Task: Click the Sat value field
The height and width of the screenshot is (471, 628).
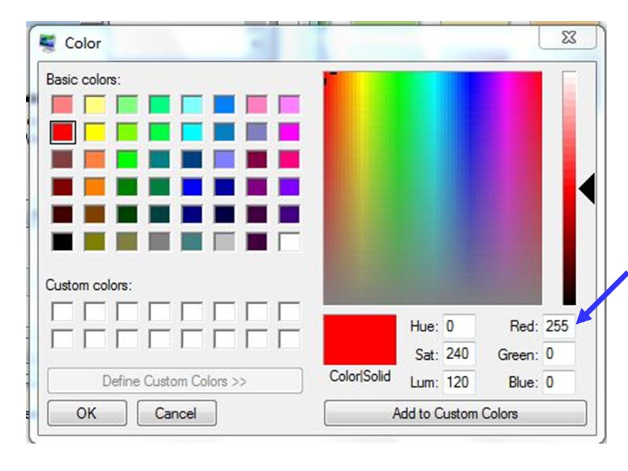Action: pyautogui.click(x=459, y=354)
